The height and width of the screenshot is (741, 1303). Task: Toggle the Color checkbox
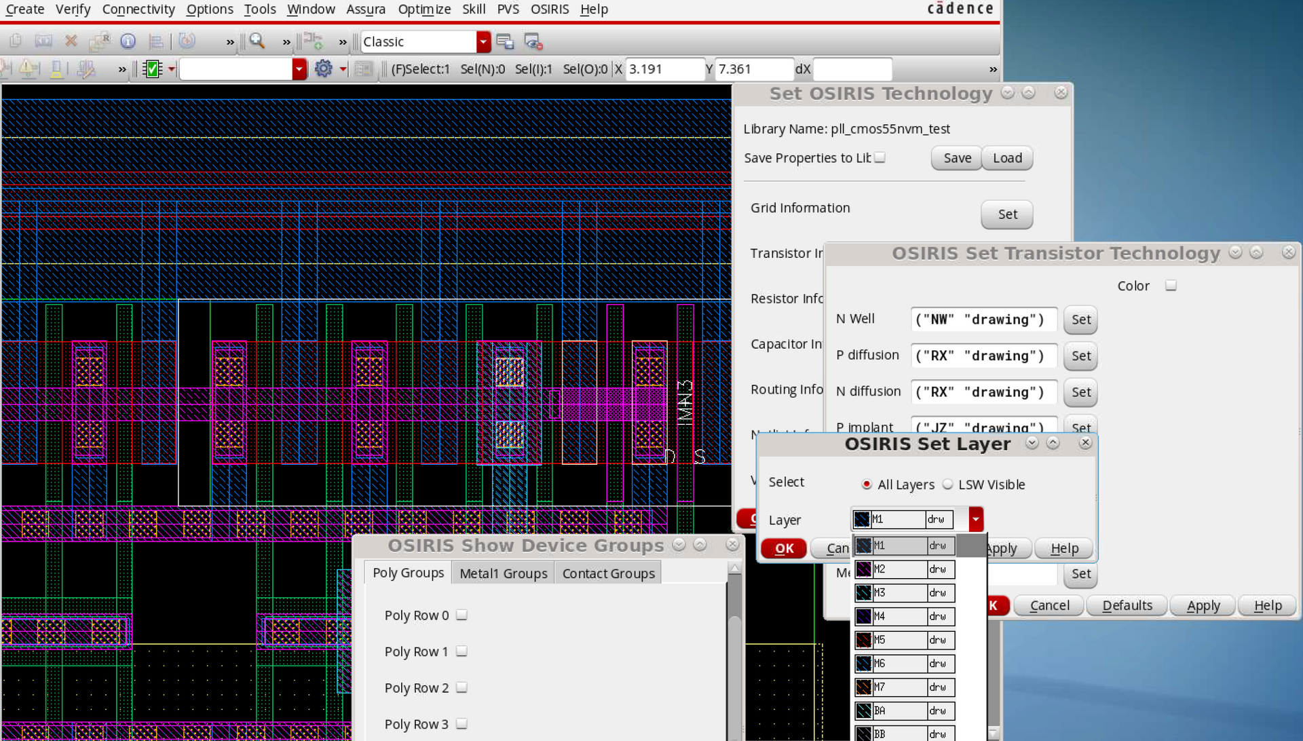click(1171, 286)
